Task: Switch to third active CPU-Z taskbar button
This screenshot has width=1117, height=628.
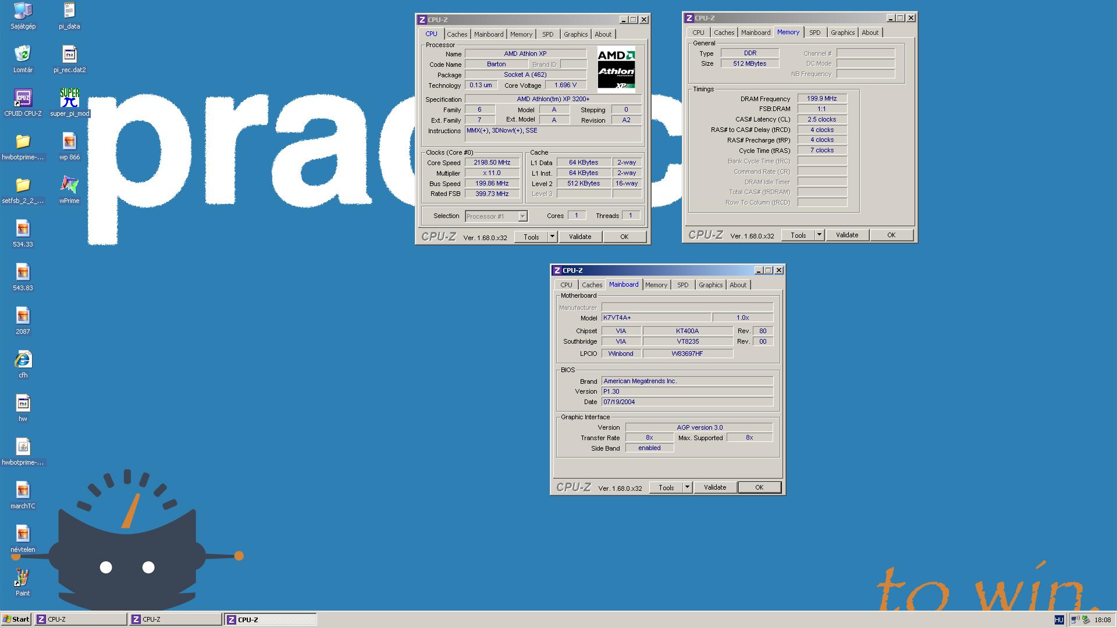Action: (x=271, y=619)
